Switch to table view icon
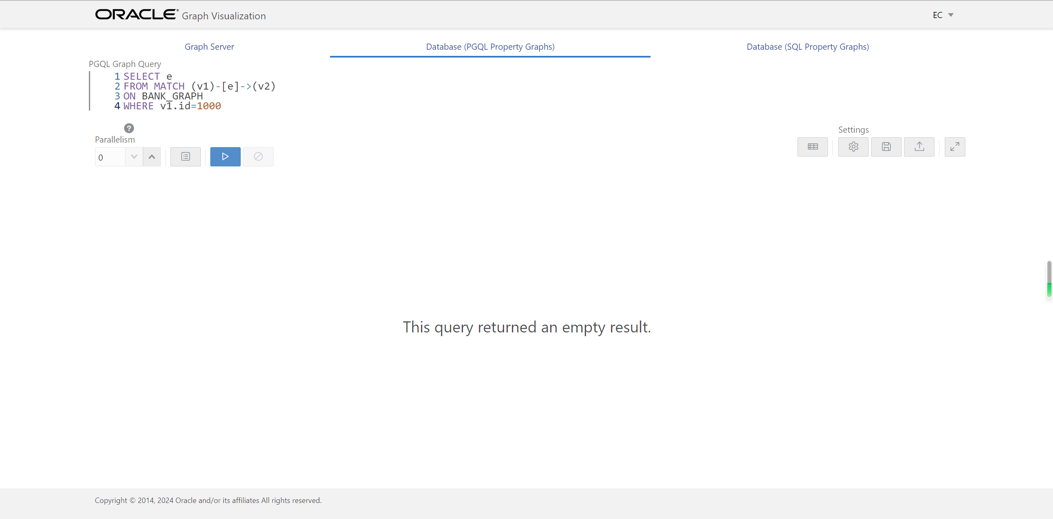 [x=812, y=147]
